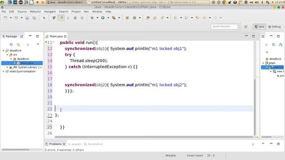Screen dimensions: 285x160
Task: Click the Run Last Tool (external tools) icon
Action: 114,18
